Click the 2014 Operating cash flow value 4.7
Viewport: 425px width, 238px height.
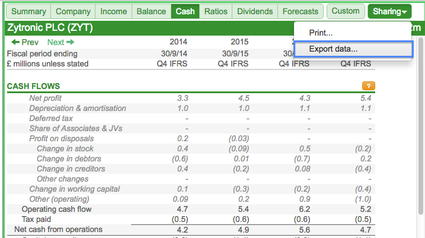tap(183, 210)
